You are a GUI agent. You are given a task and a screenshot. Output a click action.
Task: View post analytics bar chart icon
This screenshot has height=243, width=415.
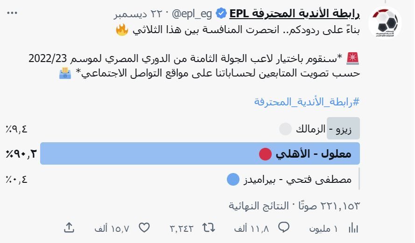[x=354, y=228]
